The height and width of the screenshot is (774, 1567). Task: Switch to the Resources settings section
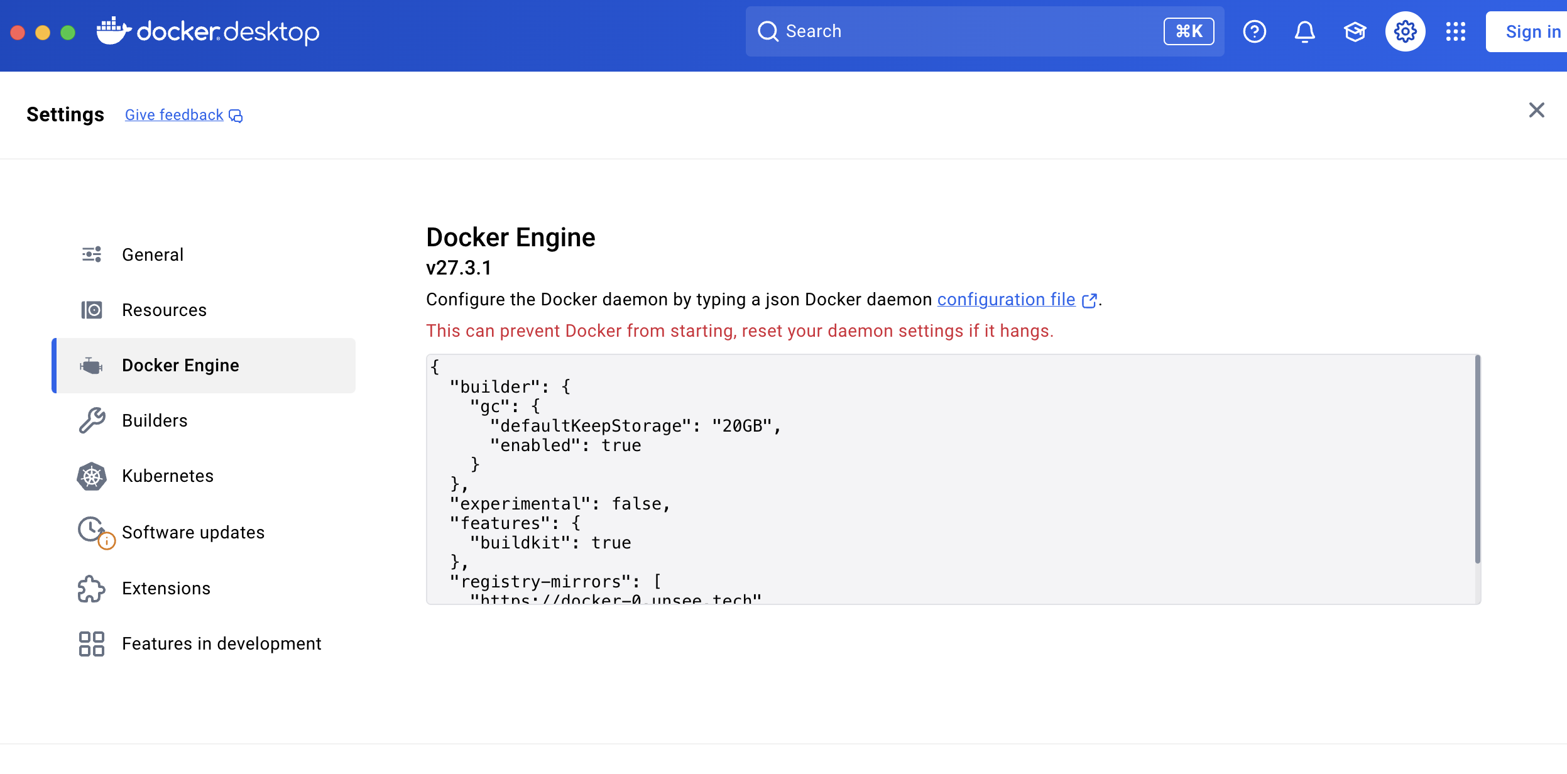[164, 310]
